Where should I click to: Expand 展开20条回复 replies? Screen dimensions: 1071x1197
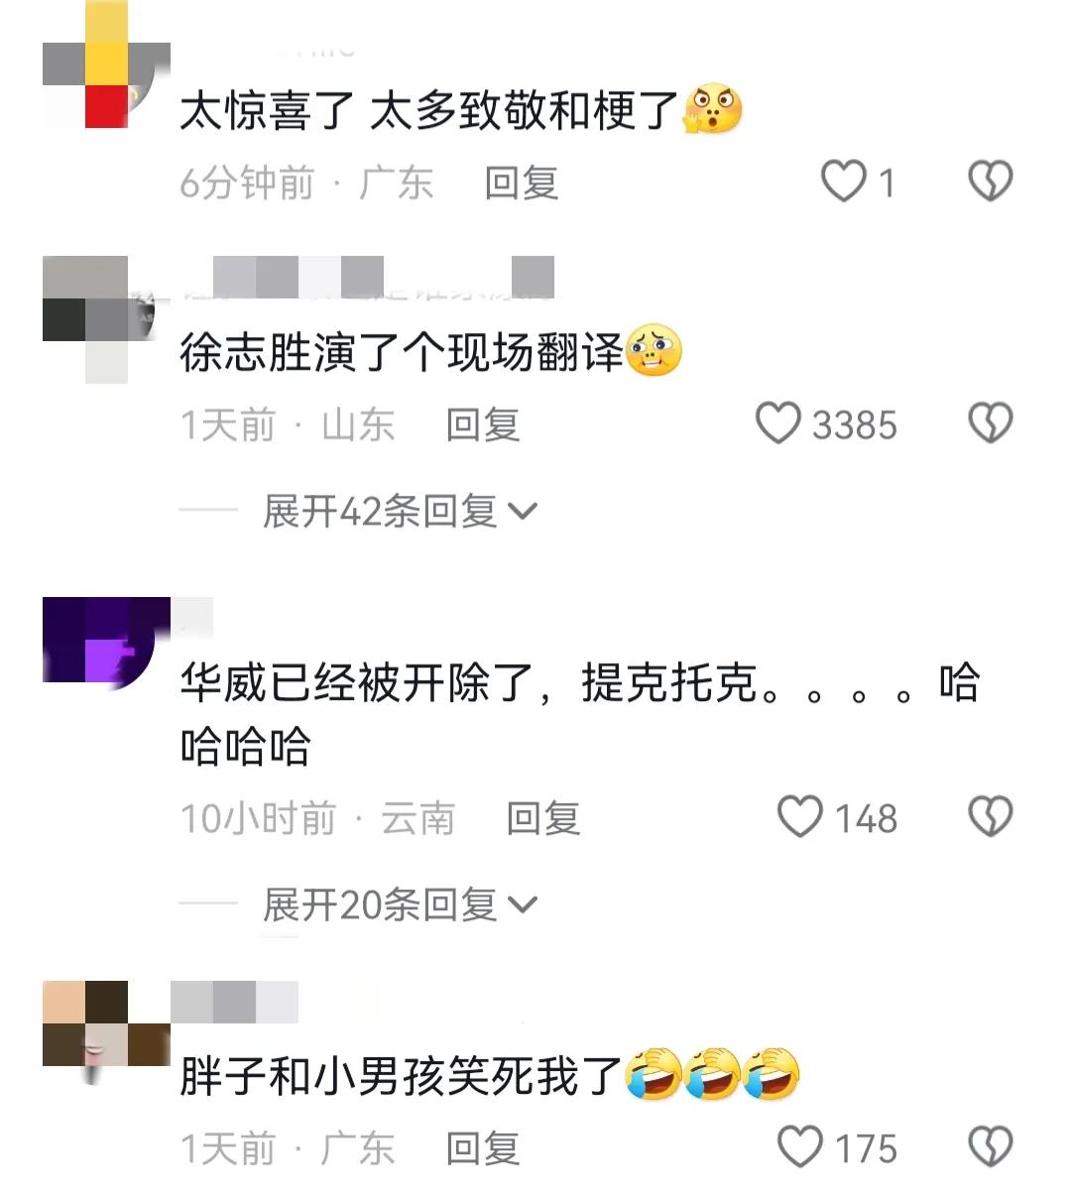point(400,904)
